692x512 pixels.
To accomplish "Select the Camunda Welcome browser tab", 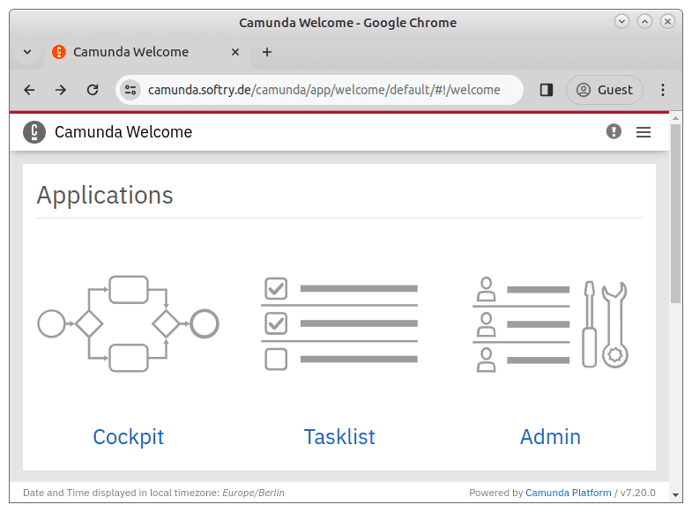I will point(146,52).
